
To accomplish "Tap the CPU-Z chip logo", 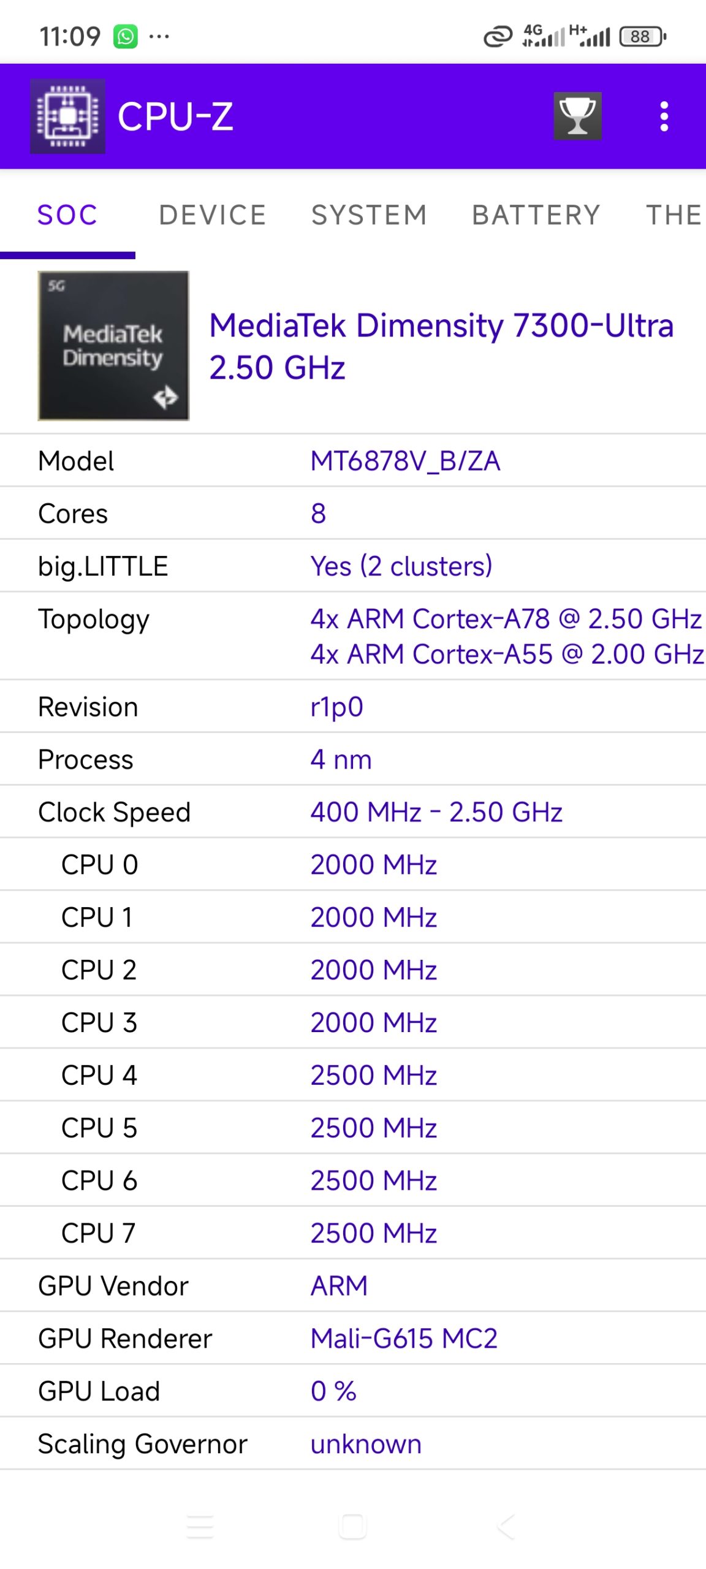I will point(67,116).
